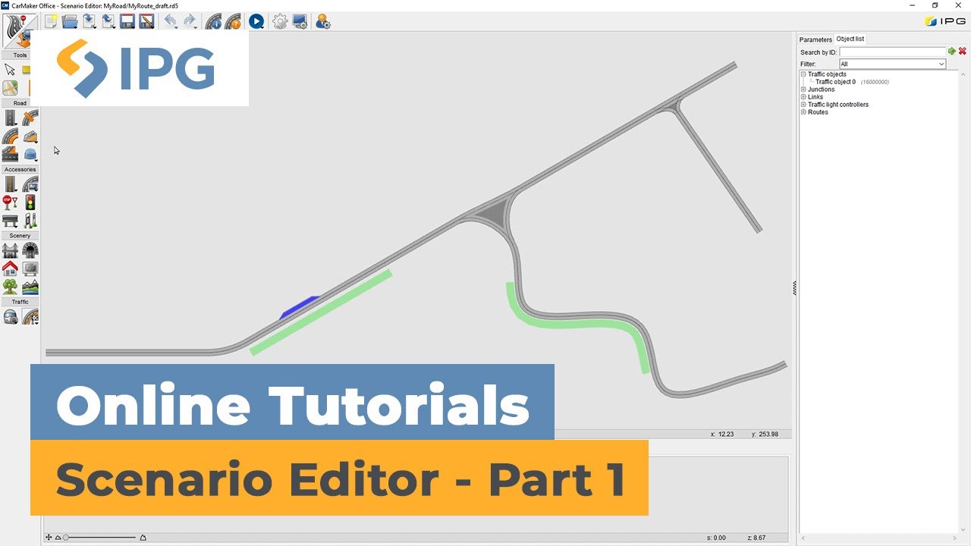Select the blue dome road tool

tap(30, 154)
